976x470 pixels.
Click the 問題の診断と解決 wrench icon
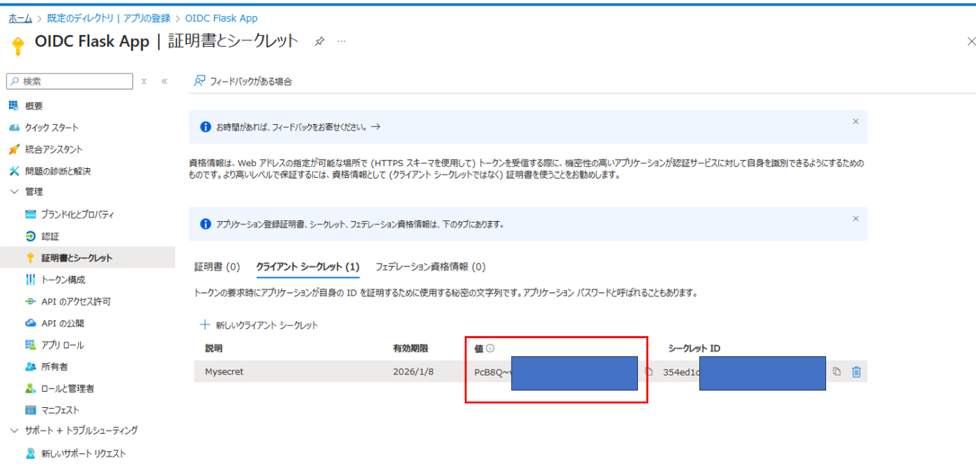pyautogui.click(x=13, y=171)
